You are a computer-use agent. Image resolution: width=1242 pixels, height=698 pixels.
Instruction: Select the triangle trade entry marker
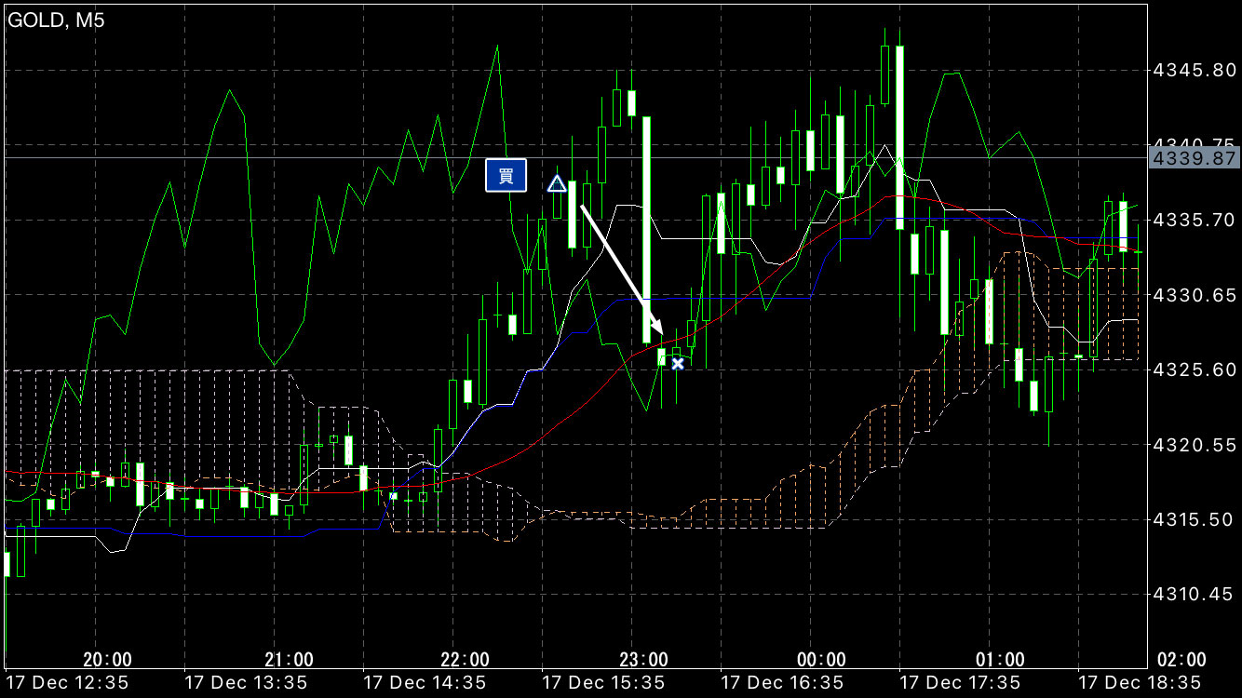557,183
